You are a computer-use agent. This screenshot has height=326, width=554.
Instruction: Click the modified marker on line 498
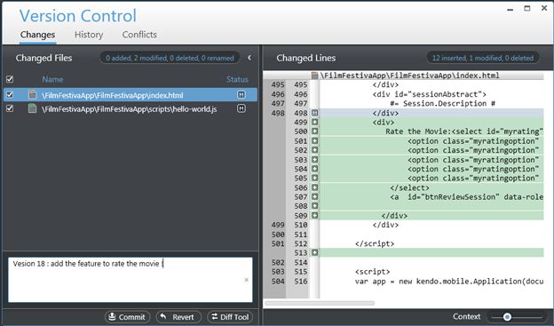click(x=315, y=113)
